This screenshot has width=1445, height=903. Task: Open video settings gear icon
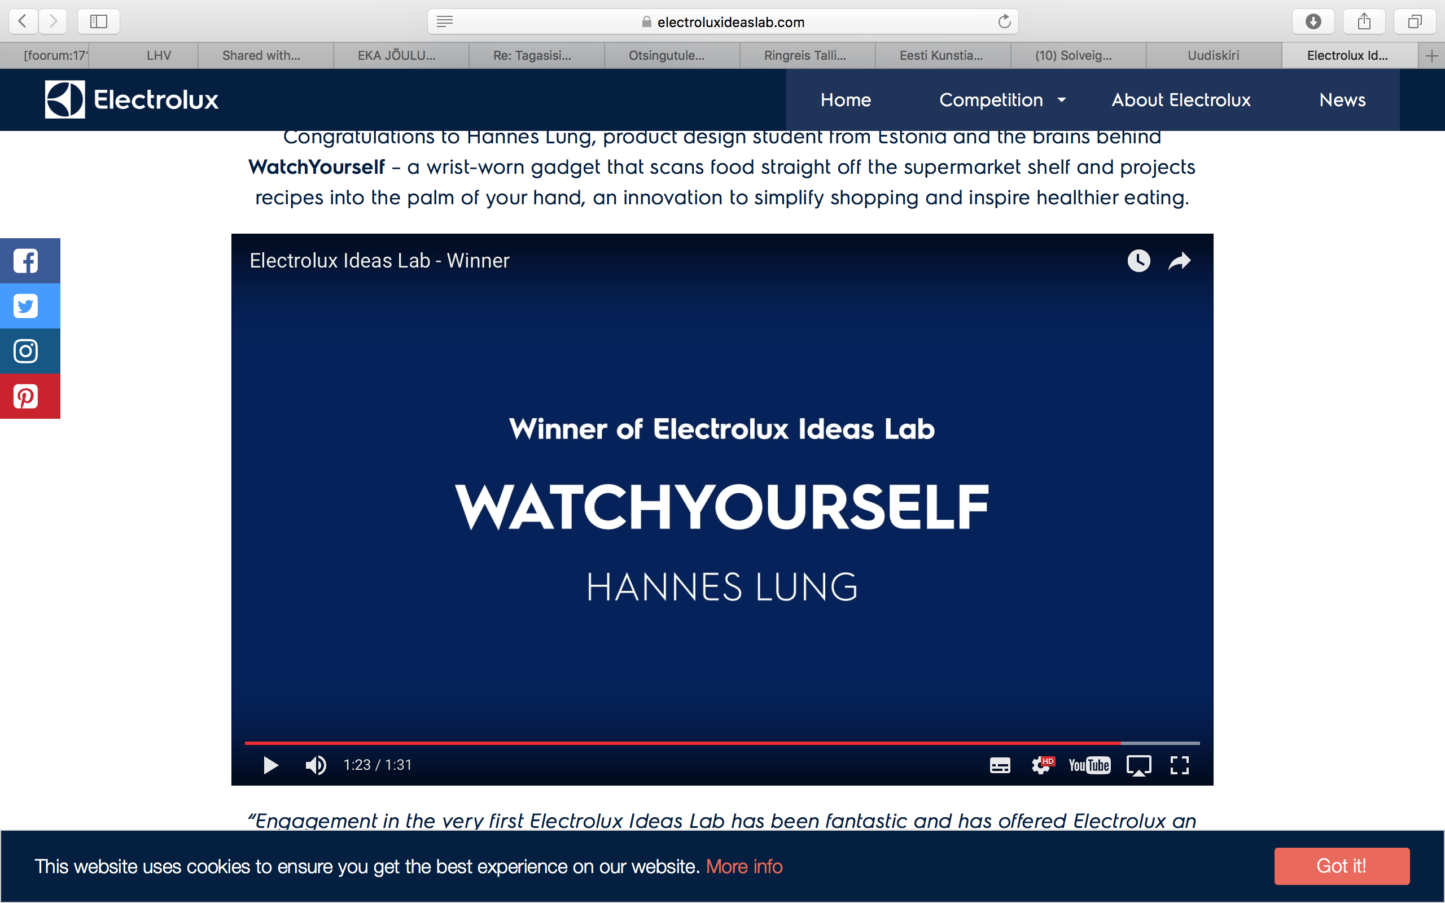tap(1041, 765)
